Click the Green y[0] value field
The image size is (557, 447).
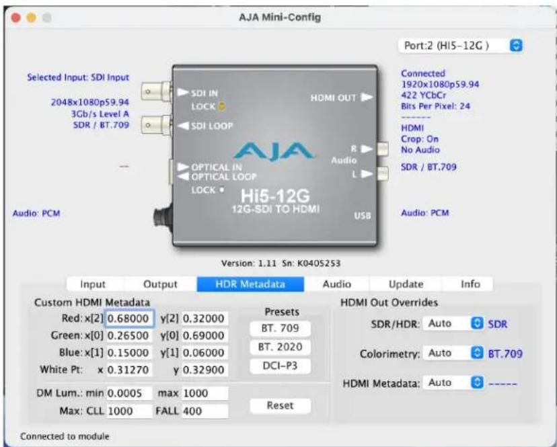click(x=205, y=335)
